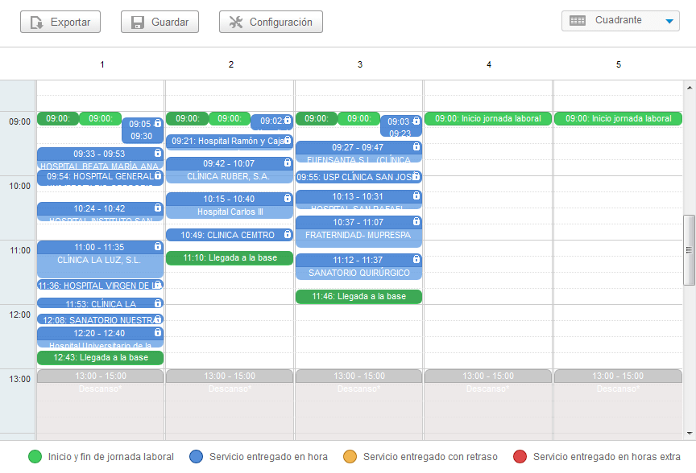Click lock icon on USP CLÍNICA SAN JOSÉ
This screenshot has height=473, width=696.
pyautogui.click(x=416, y=176)
